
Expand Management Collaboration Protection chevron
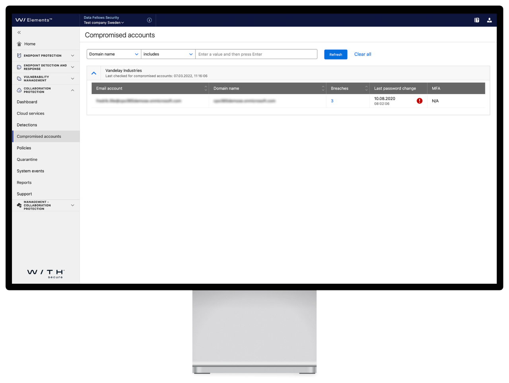pos(72,205)
